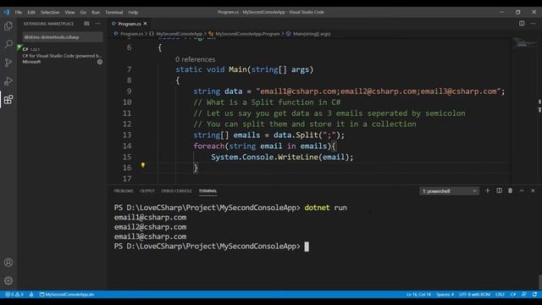Split the terminal panel

tap(499, 191)
